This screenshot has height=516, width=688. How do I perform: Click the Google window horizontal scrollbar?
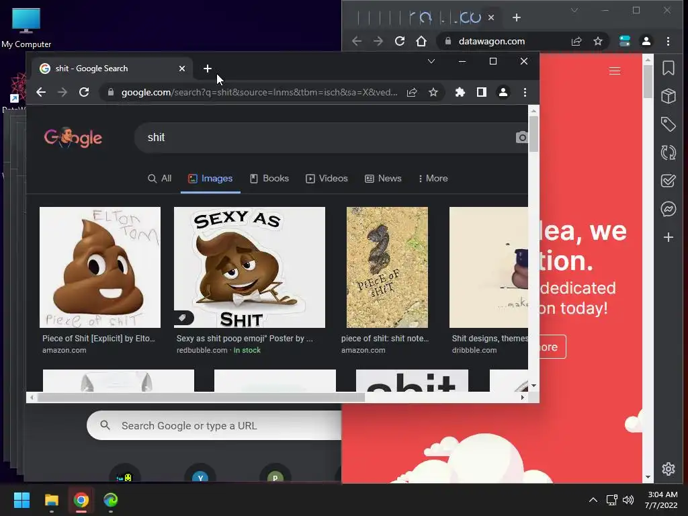pos(201,397)
